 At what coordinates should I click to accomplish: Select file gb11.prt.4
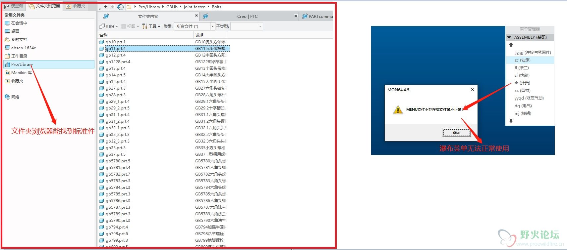(x=116, y=49)
